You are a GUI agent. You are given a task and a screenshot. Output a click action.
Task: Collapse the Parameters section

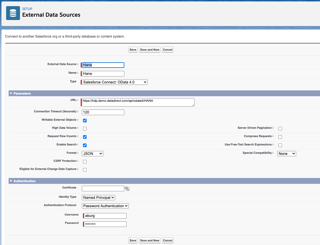(11, 93)
